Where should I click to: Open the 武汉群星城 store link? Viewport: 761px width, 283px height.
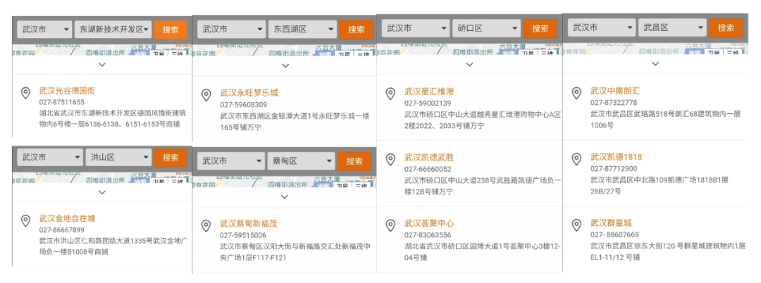611,223
